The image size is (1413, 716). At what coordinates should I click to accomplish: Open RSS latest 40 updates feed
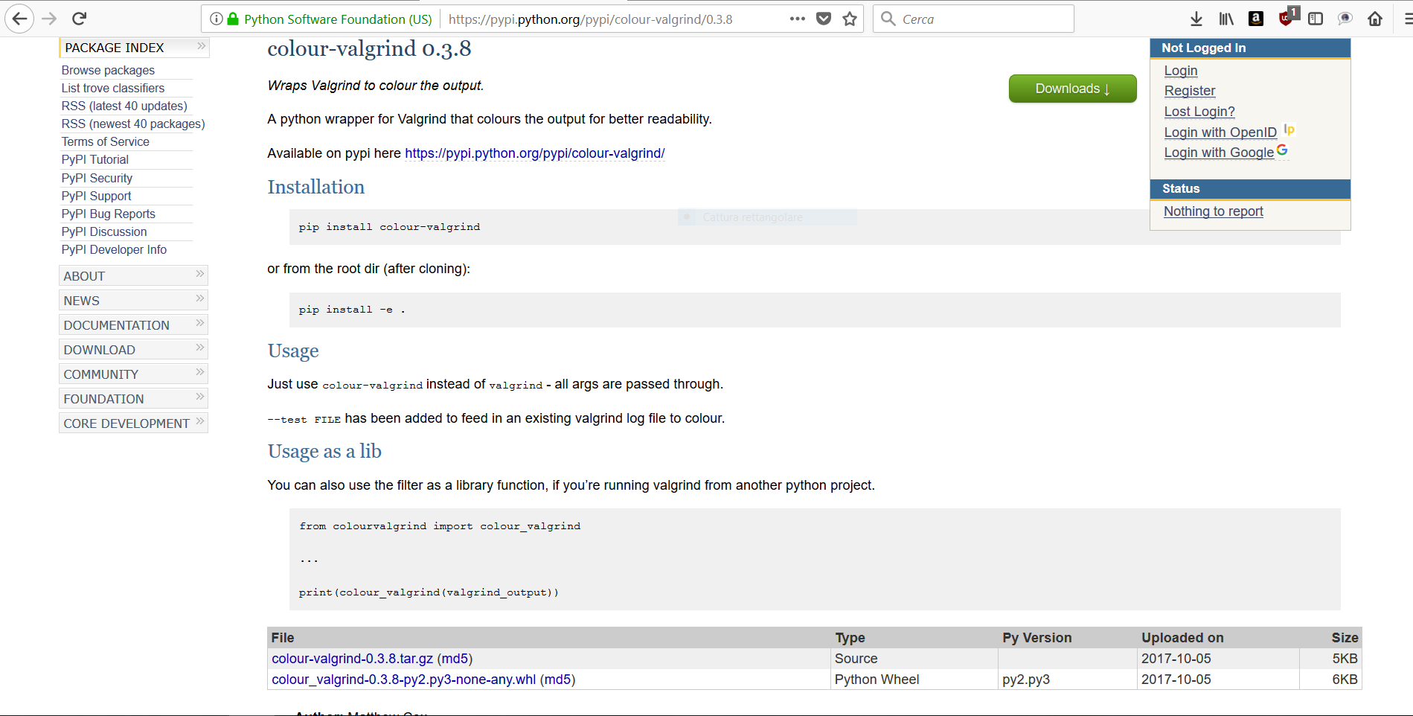pyautogui.click(x=124, y=106)
